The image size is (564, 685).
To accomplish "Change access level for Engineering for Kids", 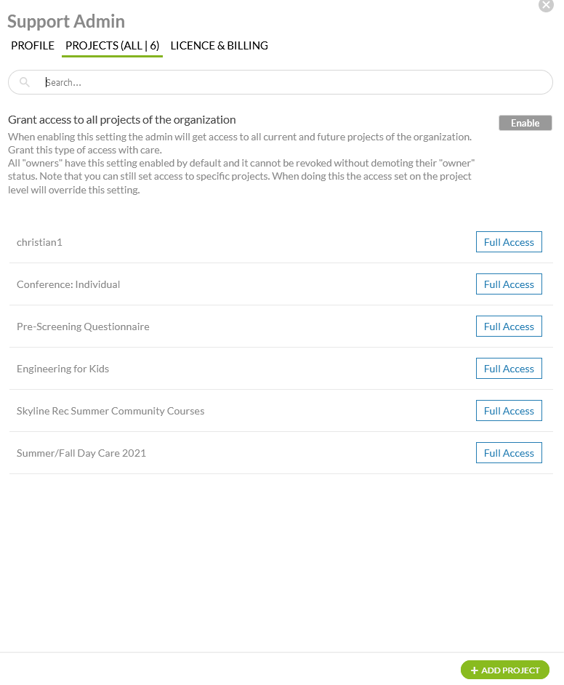I will pos(509,369).
